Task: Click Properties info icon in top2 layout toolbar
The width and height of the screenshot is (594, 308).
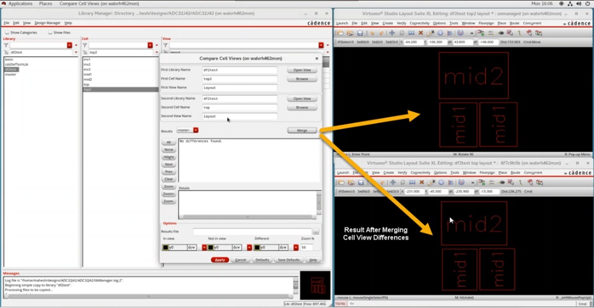Action: point(440,33)
